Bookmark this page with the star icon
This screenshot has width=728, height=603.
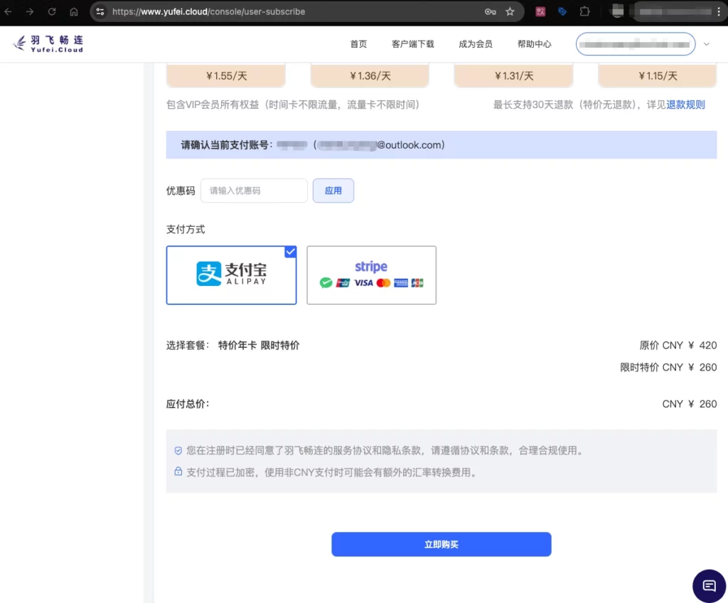coord(510,11)
